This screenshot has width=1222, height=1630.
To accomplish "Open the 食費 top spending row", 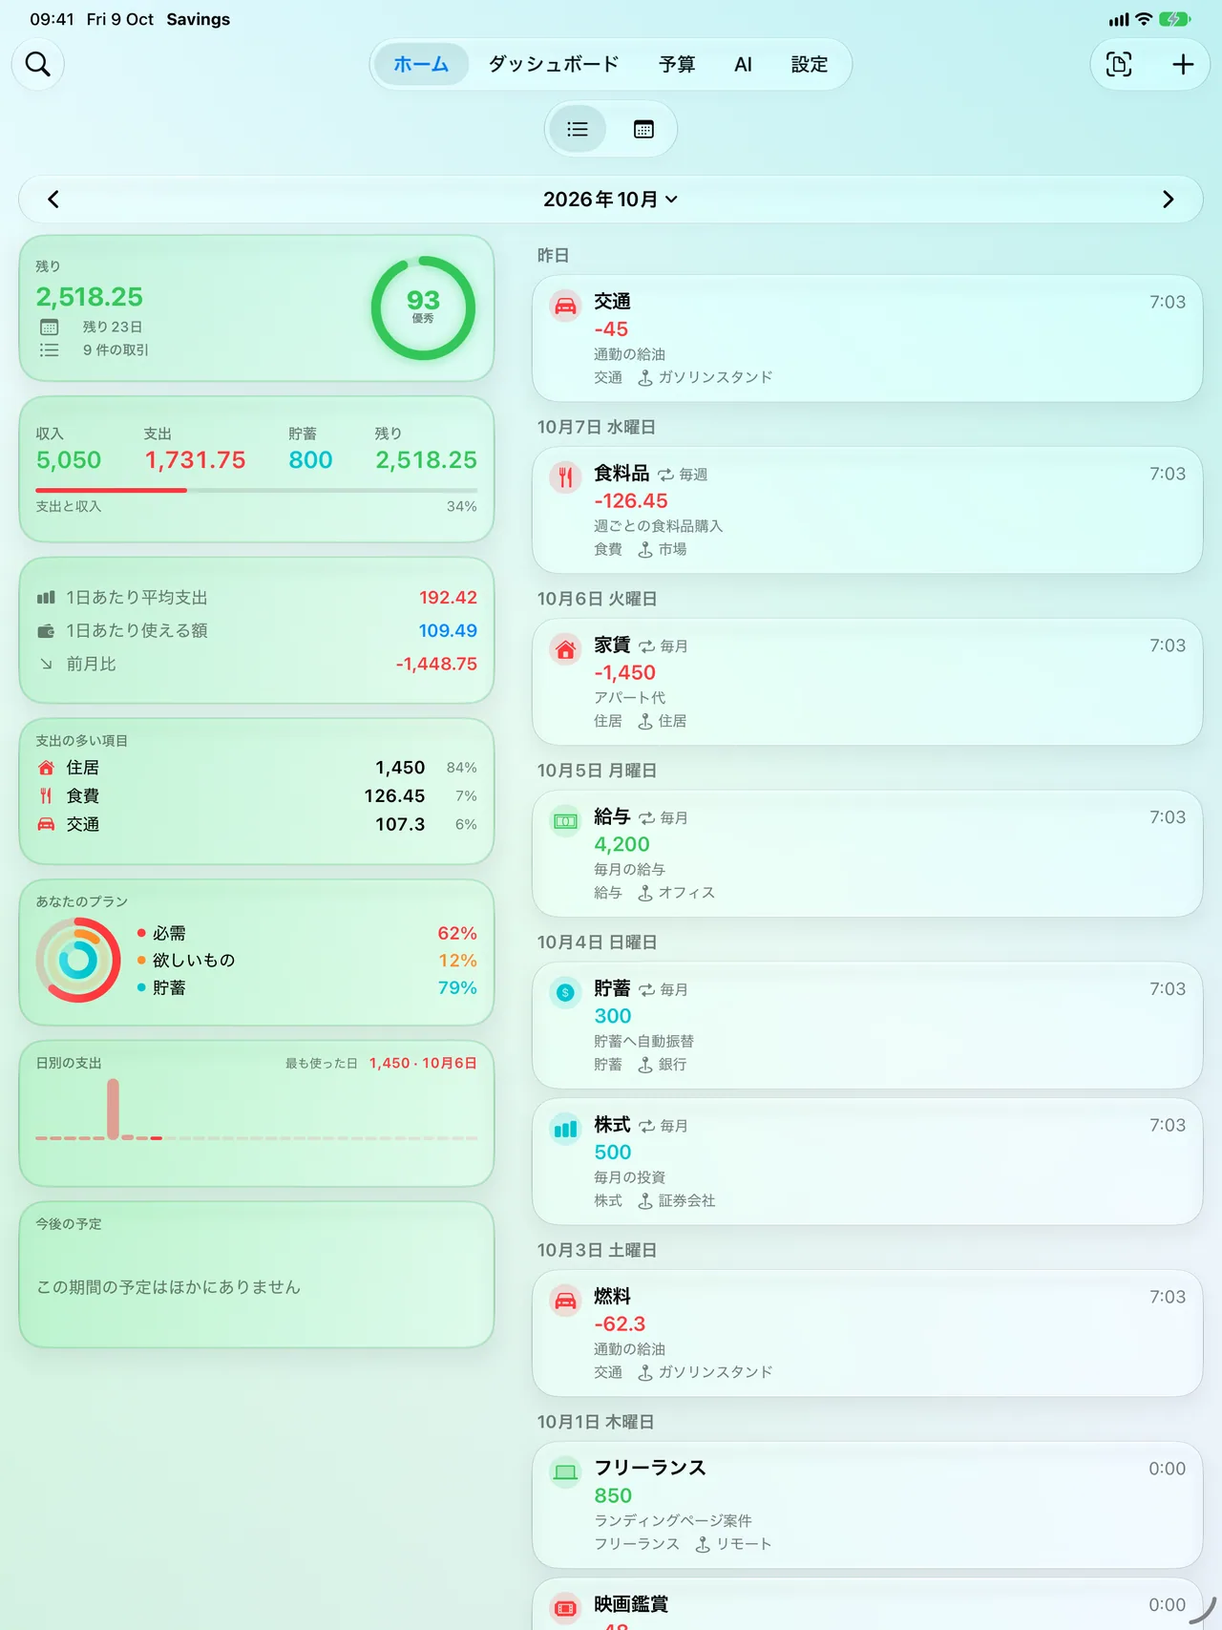I will pos(256,795).
